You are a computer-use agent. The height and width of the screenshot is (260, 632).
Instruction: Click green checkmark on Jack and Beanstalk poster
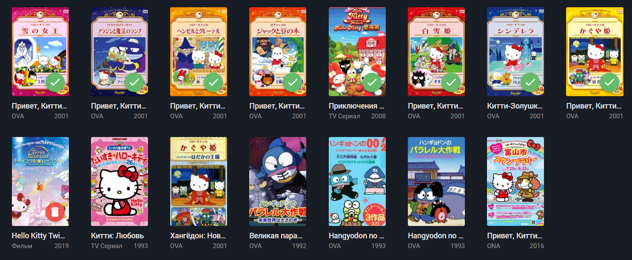[292, 82]
